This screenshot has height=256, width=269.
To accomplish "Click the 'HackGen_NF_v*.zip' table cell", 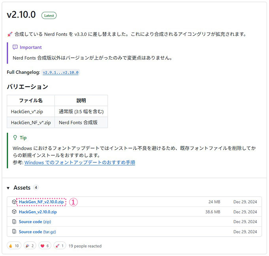I will click(31, 122).
